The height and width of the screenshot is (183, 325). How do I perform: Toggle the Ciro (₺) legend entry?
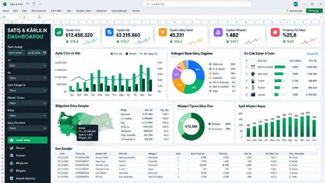coord(116,54)
